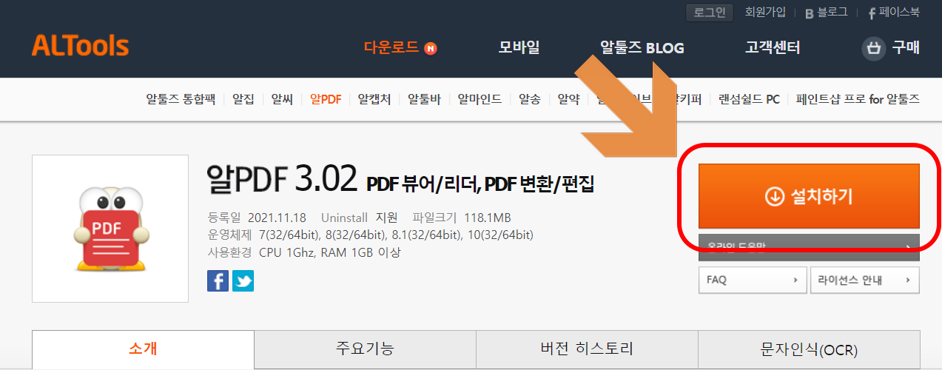
Task: Open the 회원가입 link
Action: pos(765,12)
